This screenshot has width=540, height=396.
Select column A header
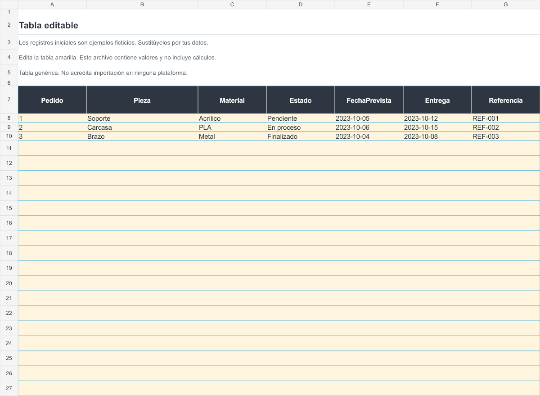52,5
